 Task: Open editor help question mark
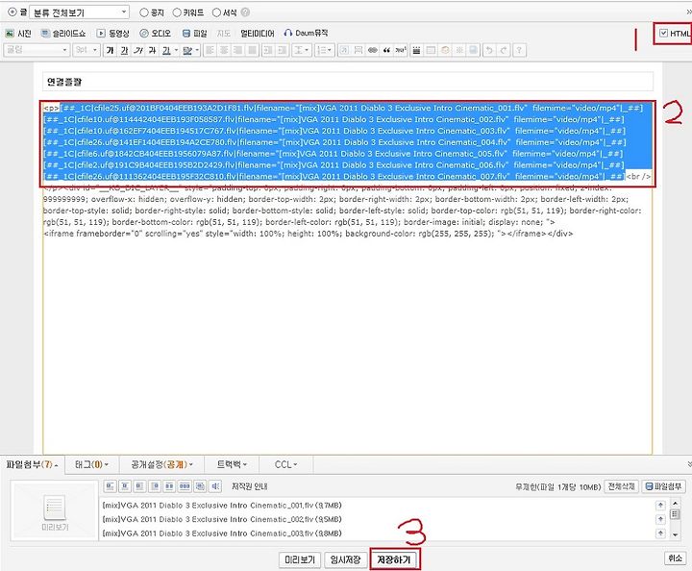(519, 50)
